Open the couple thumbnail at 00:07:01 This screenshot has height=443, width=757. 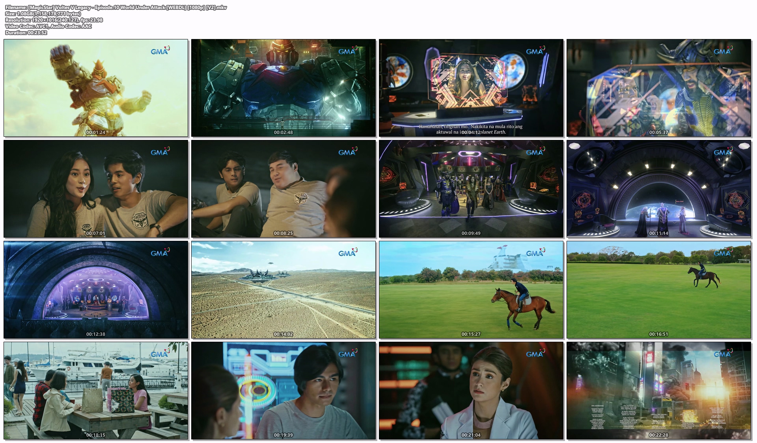(96, 189)
